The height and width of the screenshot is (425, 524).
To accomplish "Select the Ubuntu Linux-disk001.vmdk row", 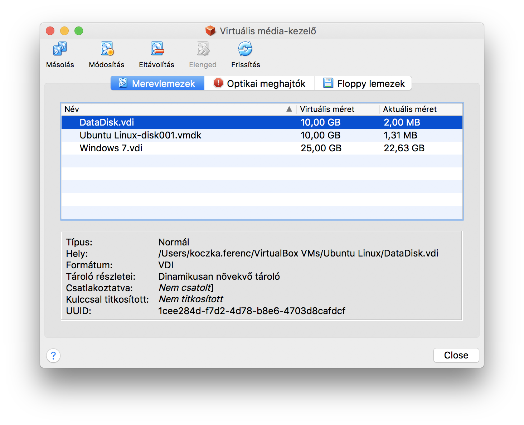I will click(262, 135).
